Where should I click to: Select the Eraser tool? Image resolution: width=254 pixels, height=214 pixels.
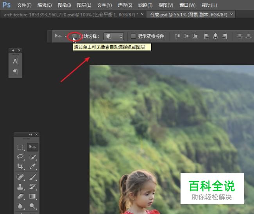[20, 196]
